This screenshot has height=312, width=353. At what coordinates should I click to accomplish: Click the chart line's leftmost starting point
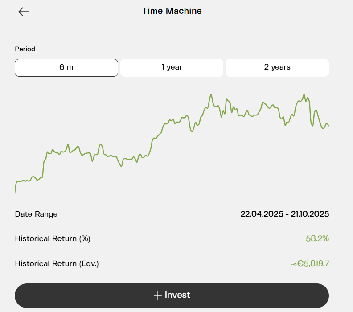point(15,193)
